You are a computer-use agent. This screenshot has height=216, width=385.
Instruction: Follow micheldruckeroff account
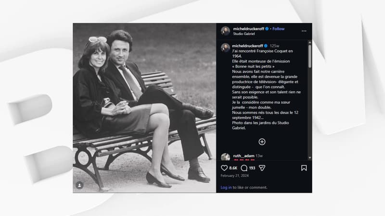point(278,29)
